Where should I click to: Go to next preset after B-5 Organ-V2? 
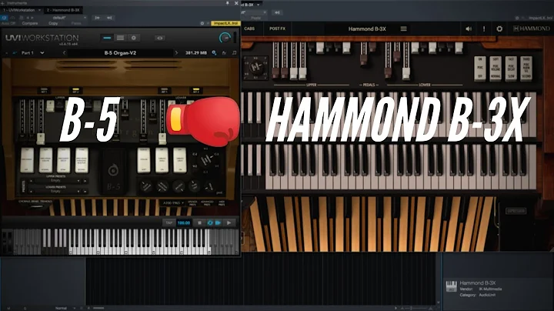(x=176, y=53)
